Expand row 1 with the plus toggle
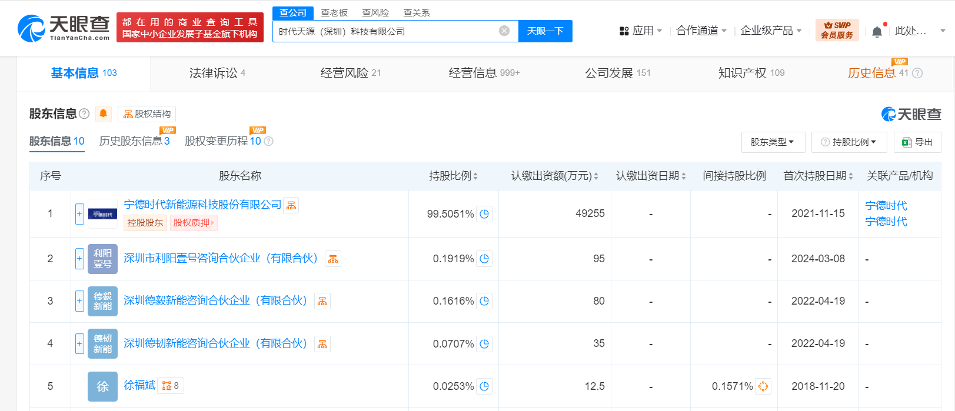The width and height of the screenshot is (955, 411). [79, 214]
